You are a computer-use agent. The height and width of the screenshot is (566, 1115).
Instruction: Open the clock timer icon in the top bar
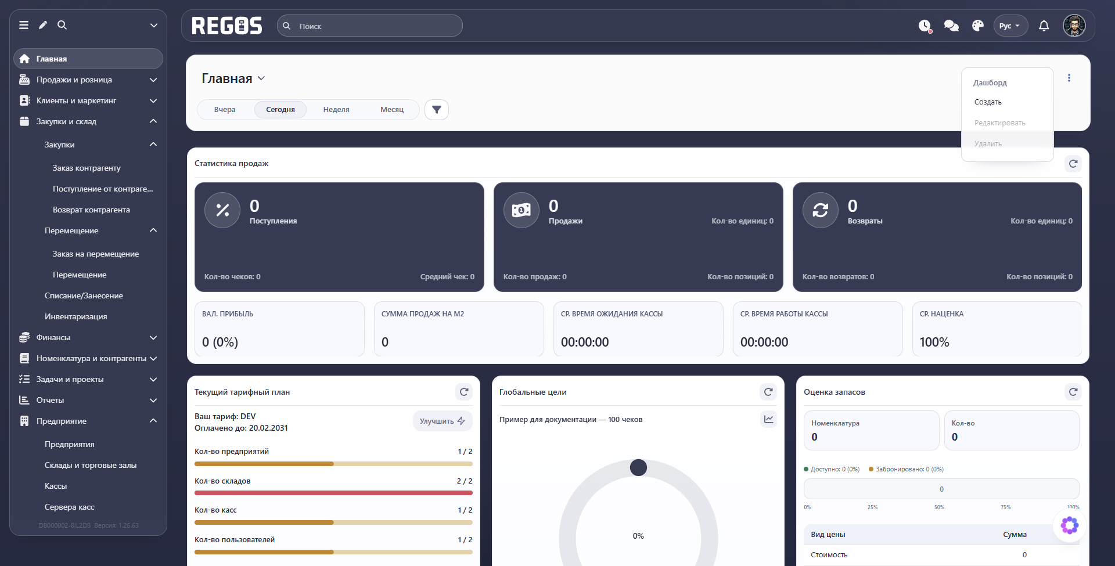coord(925,26)
